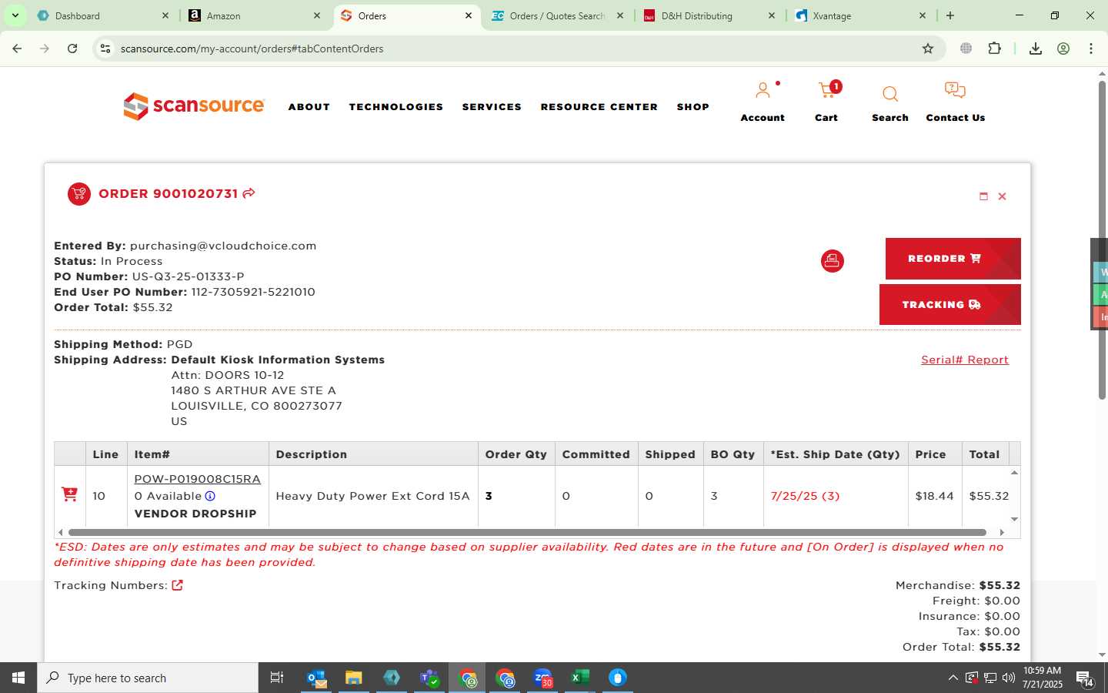Open RESOURCE CENTER menu
Screen dimensions: 1108x693
pos(599,107)
